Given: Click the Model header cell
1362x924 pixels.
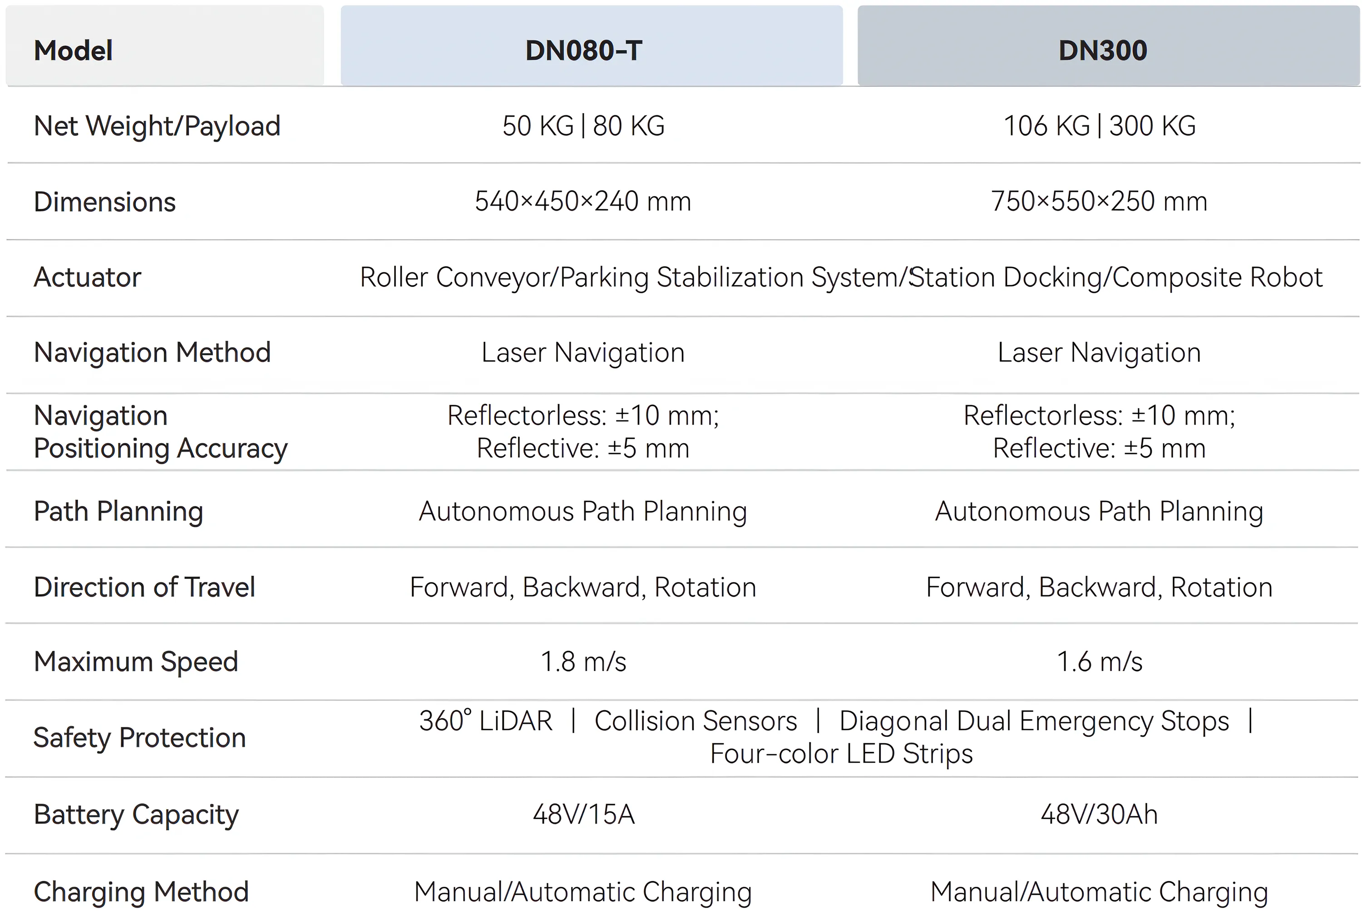Looking at the screenshot, I should point(165,46).
